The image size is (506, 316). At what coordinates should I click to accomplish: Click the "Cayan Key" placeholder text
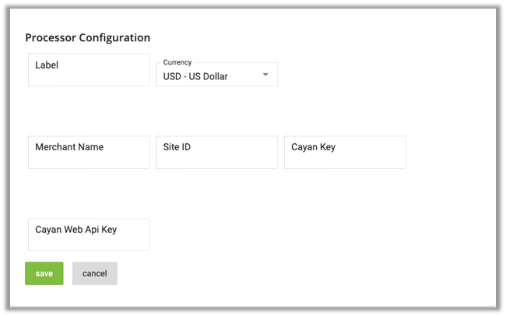click(x=313, y=147)
